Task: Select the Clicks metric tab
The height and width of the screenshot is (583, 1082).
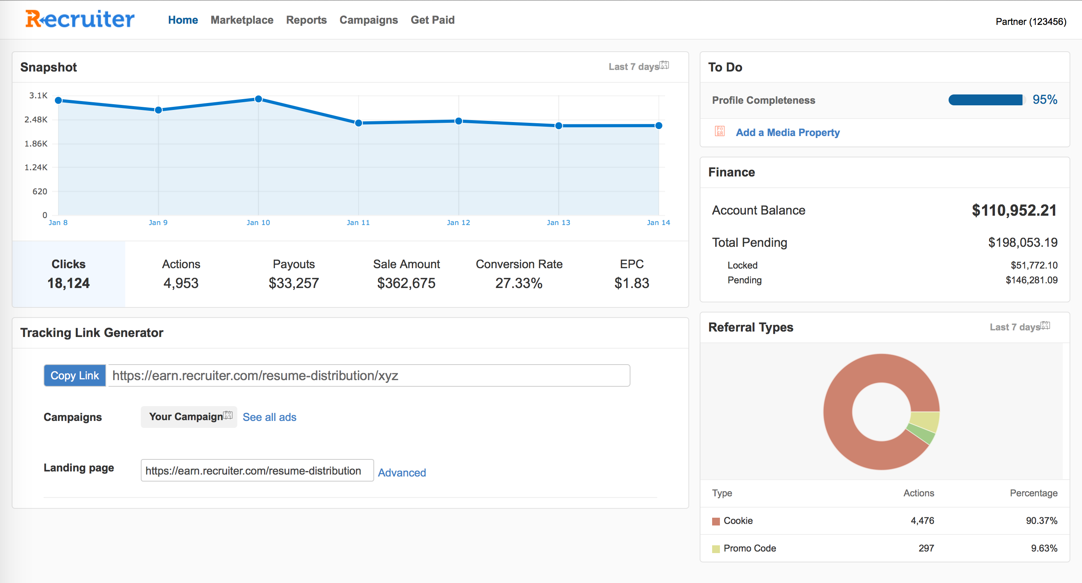Action: coord(68,274)
